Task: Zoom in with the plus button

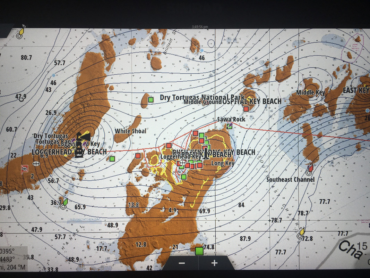Action: click(x=214, y=263)
